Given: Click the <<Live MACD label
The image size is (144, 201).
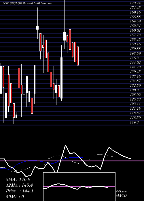Looking at the screenshot, I should coord(121,193).
